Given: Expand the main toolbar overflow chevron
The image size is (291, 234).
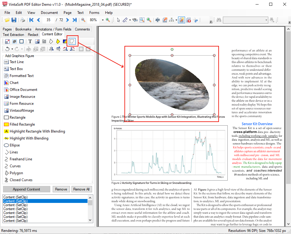Looking at the screenshot, I should coord(211,22).
